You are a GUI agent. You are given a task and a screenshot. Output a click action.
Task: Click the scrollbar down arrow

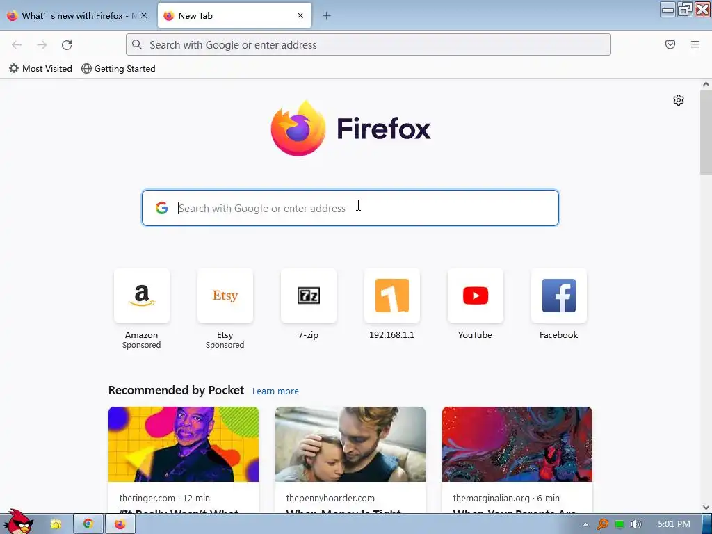tap(706, 507)
